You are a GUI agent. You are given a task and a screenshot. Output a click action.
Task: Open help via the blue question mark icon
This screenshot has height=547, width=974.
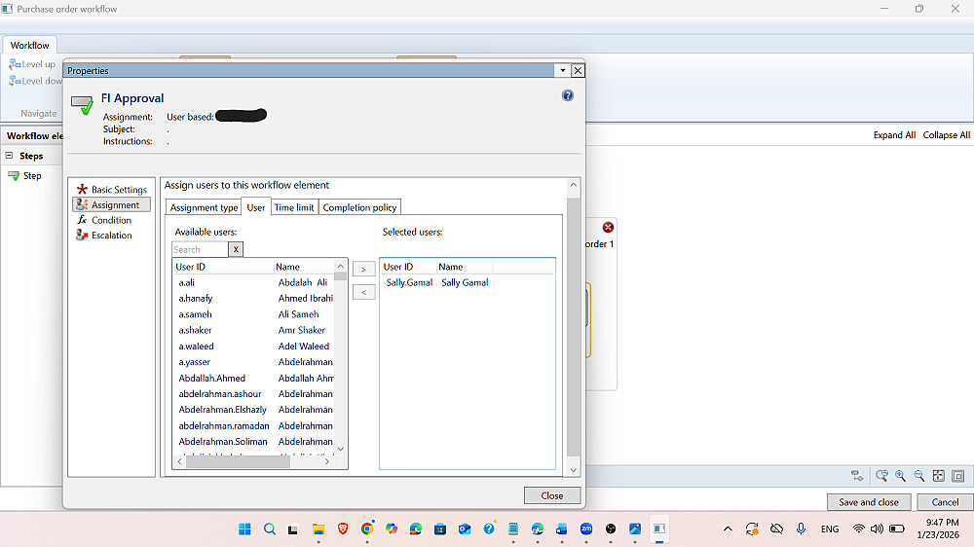click(x=567, y=95)
